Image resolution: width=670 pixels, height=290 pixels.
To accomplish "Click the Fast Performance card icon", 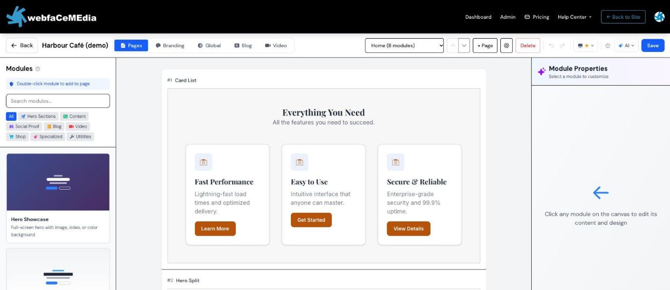I will pyautogui.click(x=204, y=162).
